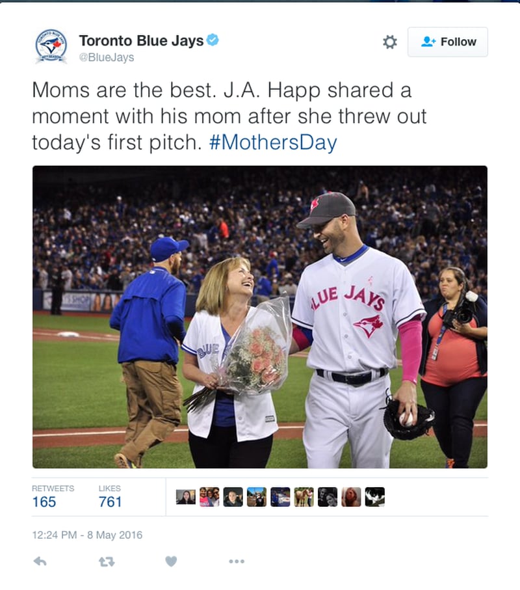
Task: View the 761 likes list
Action: pyautogui.click(x=110, y=497)
